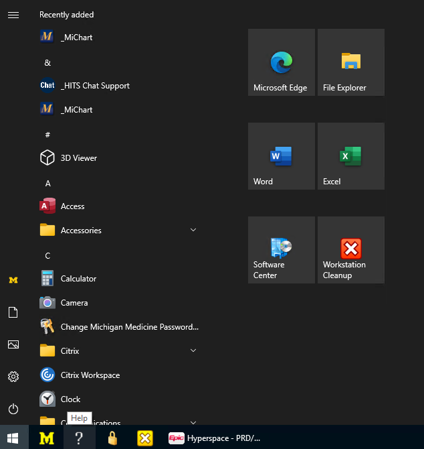Launch Access from the app list

pyautogui.click(x=117, y=206)
